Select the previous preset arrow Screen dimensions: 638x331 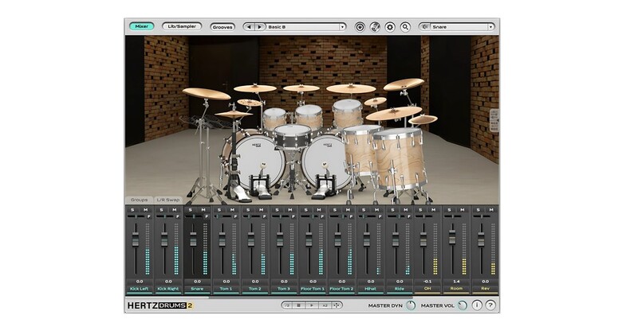tap(249, 27)
